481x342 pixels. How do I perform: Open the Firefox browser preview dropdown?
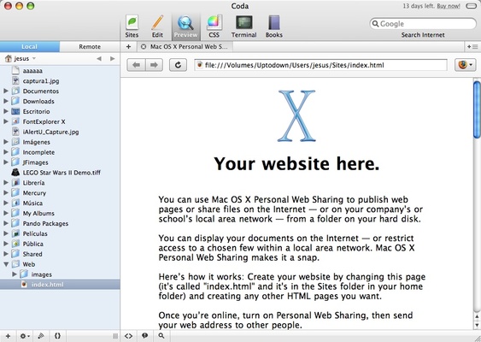pyautogui.click(x=465, y=65)
